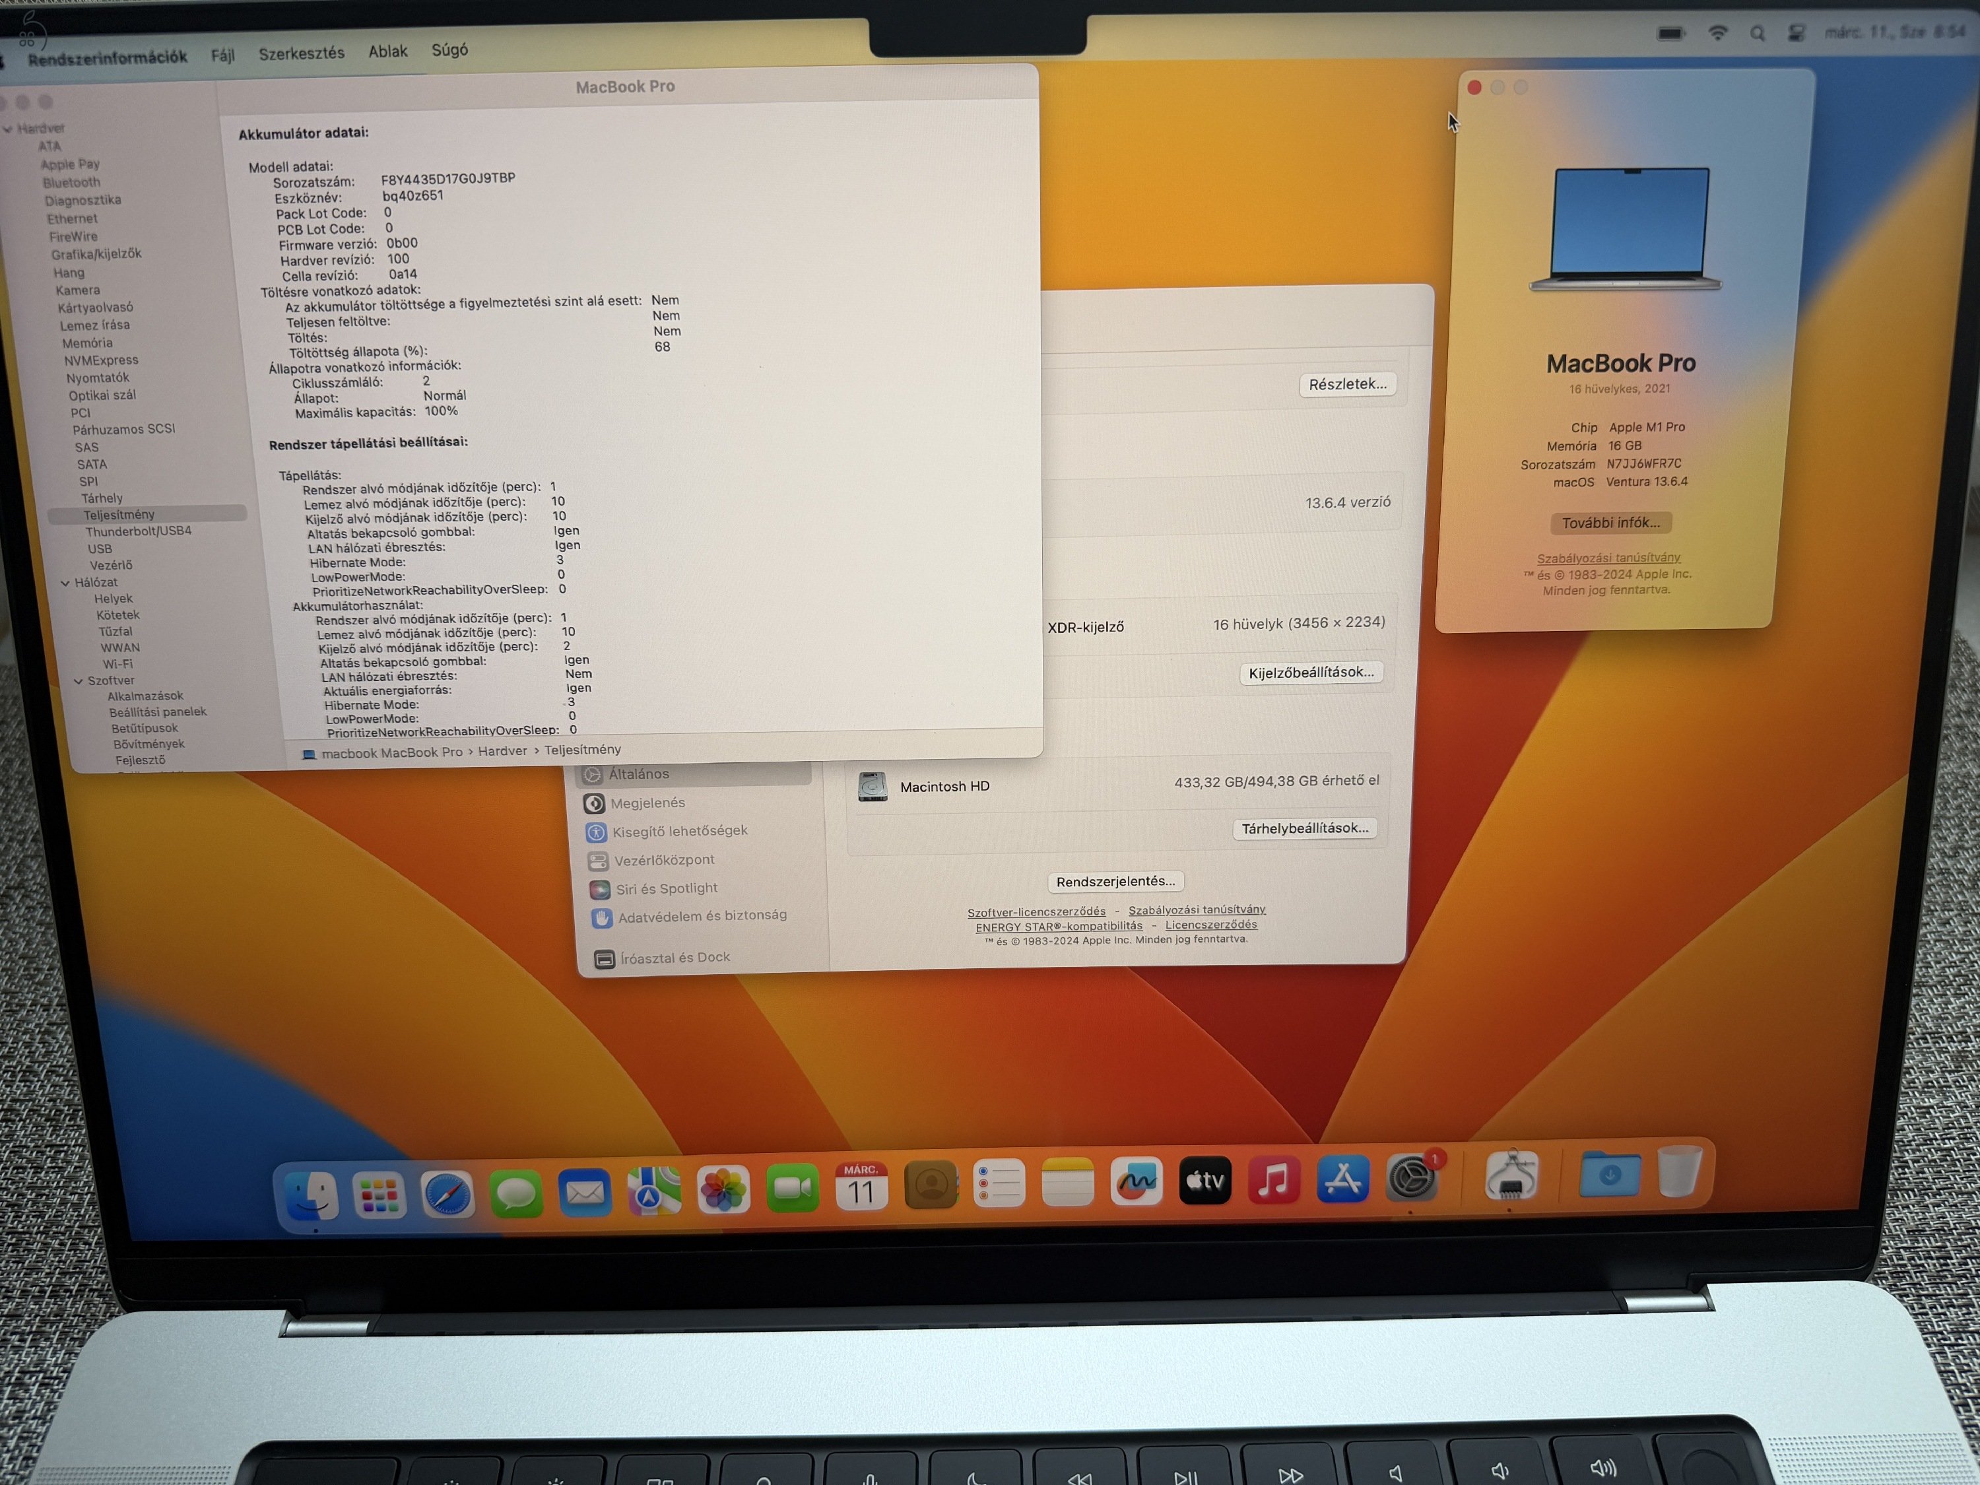This screenshot has width=1980, height=1485.
Task: Click Wi-Fi icon in menu bar
Action: pos(1717,33)
